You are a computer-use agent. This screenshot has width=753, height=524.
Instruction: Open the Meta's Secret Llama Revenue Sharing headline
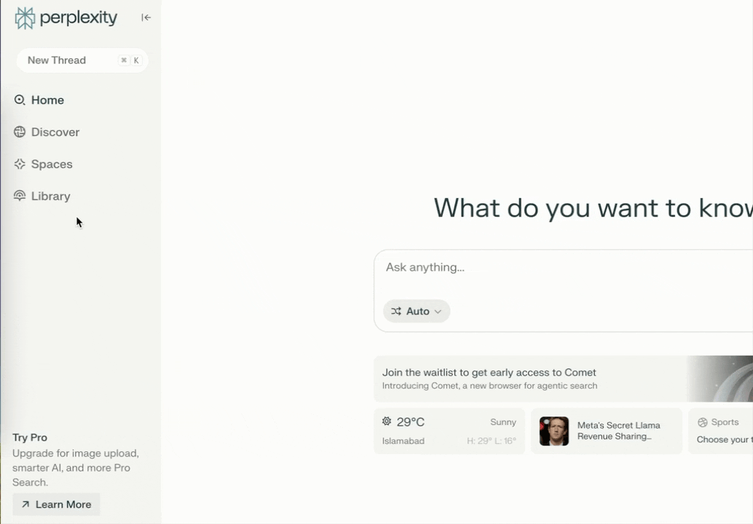click(618, 431)
